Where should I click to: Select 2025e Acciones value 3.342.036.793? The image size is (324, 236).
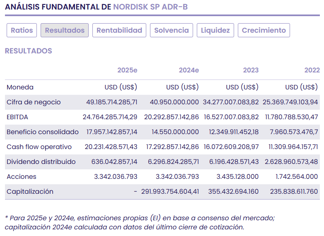coord(116,176)
